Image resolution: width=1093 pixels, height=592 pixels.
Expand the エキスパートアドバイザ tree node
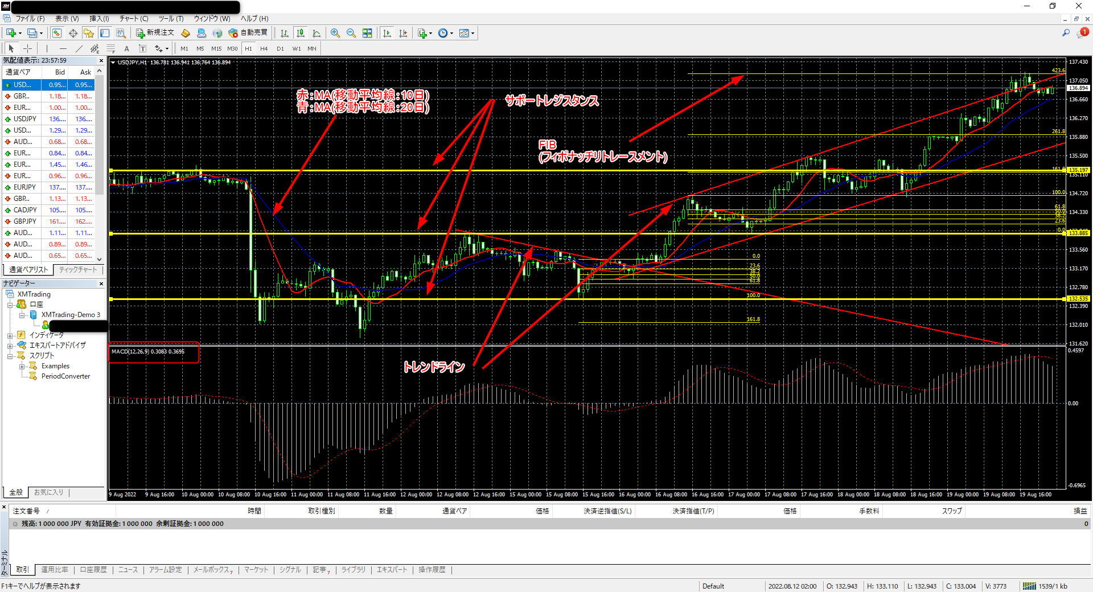[x=10, y=346]
